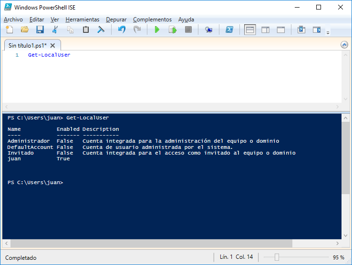
Task: Click the Run Selection icon
Action: coord(172,29)
